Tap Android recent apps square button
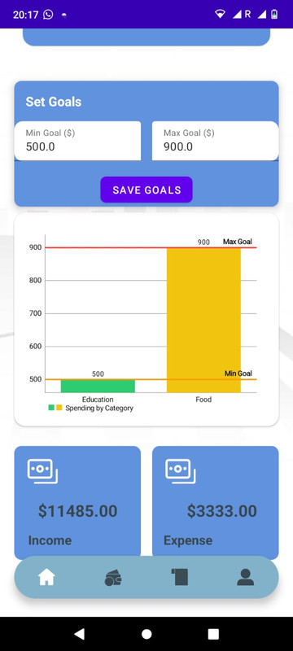This screenshot has height=651, width=293. click(x=213, y=634)
